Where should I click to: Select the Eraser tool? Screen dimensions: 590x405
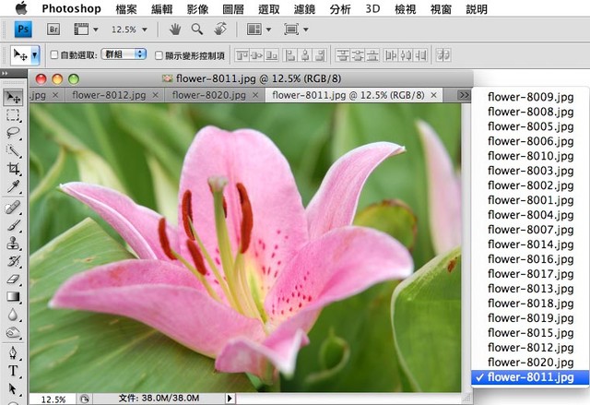tap(14, 279)
